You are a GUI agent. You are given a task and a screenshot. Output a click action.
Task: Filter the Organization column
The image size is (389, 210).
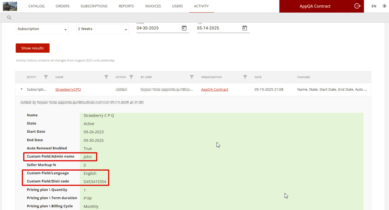click(x=245, y=77)
